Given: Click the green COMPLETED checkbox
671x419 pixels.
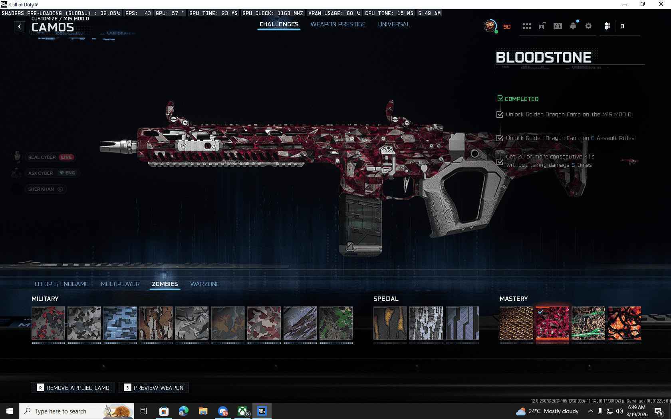Looking at the screenshot, I should pos(500,98).
